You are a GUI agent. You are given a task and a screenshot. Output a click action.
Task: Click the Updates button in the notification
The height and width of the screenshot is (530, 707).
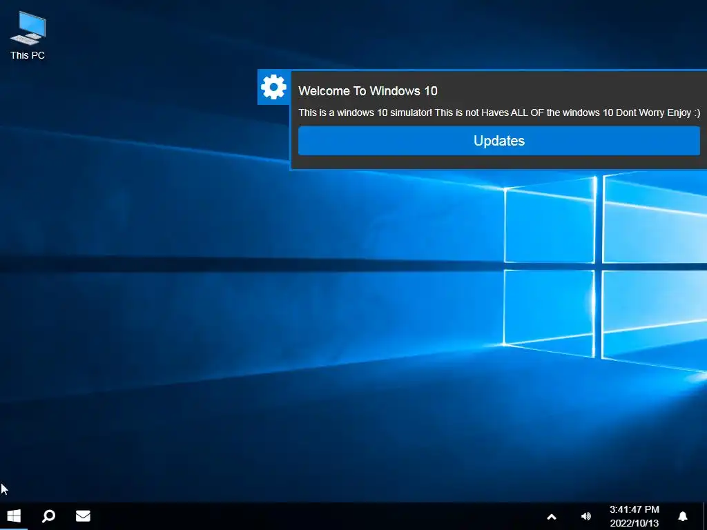498,141
